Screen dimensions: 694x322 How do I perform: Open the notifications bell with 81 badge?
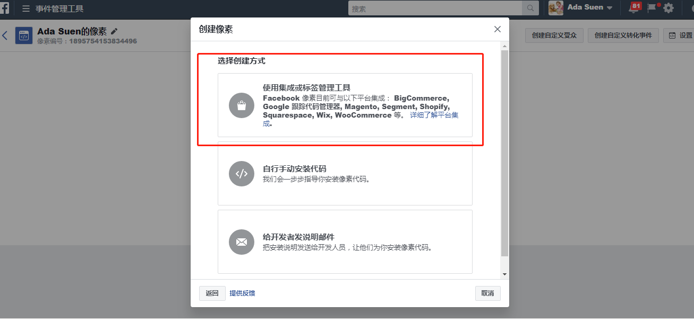coord(633,8)
